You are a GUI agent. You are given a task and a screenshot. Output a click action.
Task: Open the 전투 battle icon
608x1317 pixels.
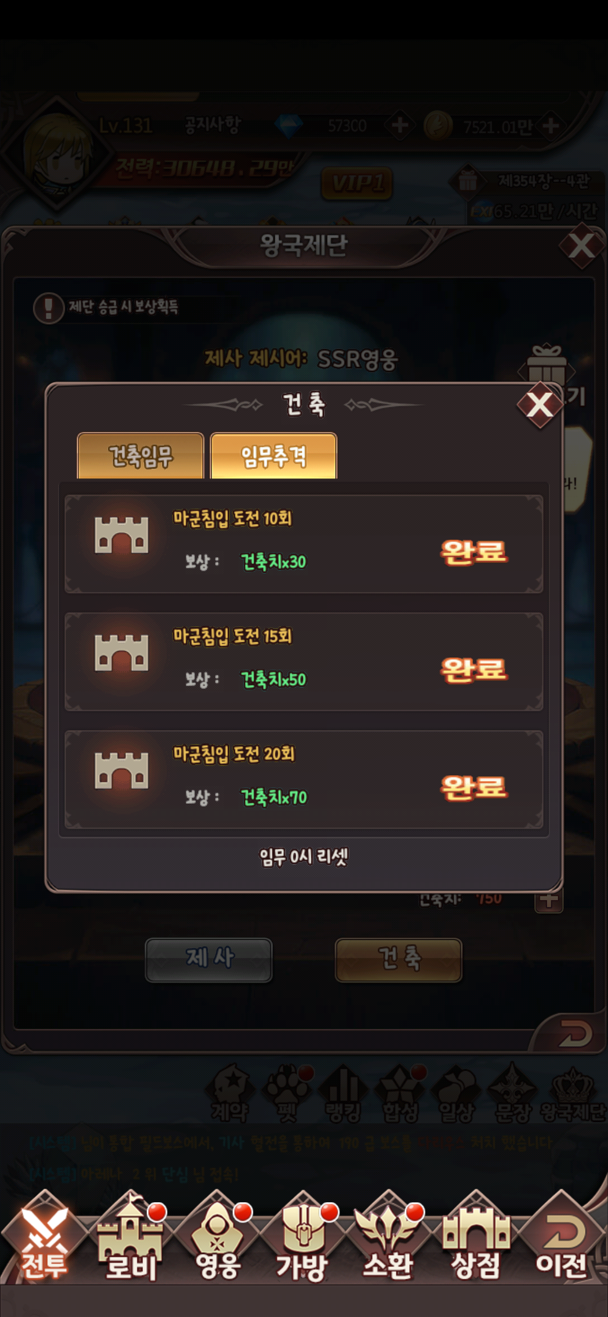pyautogui.click(x=43, y=1240)
